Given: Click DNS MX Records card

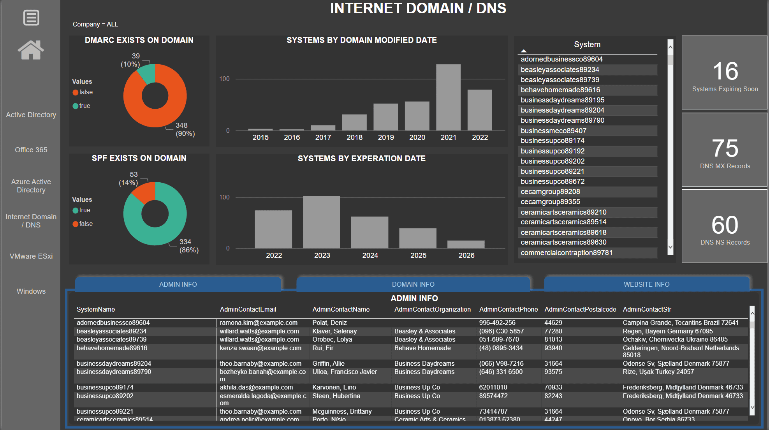Looking at the screenshot, I should coord(725,150).
